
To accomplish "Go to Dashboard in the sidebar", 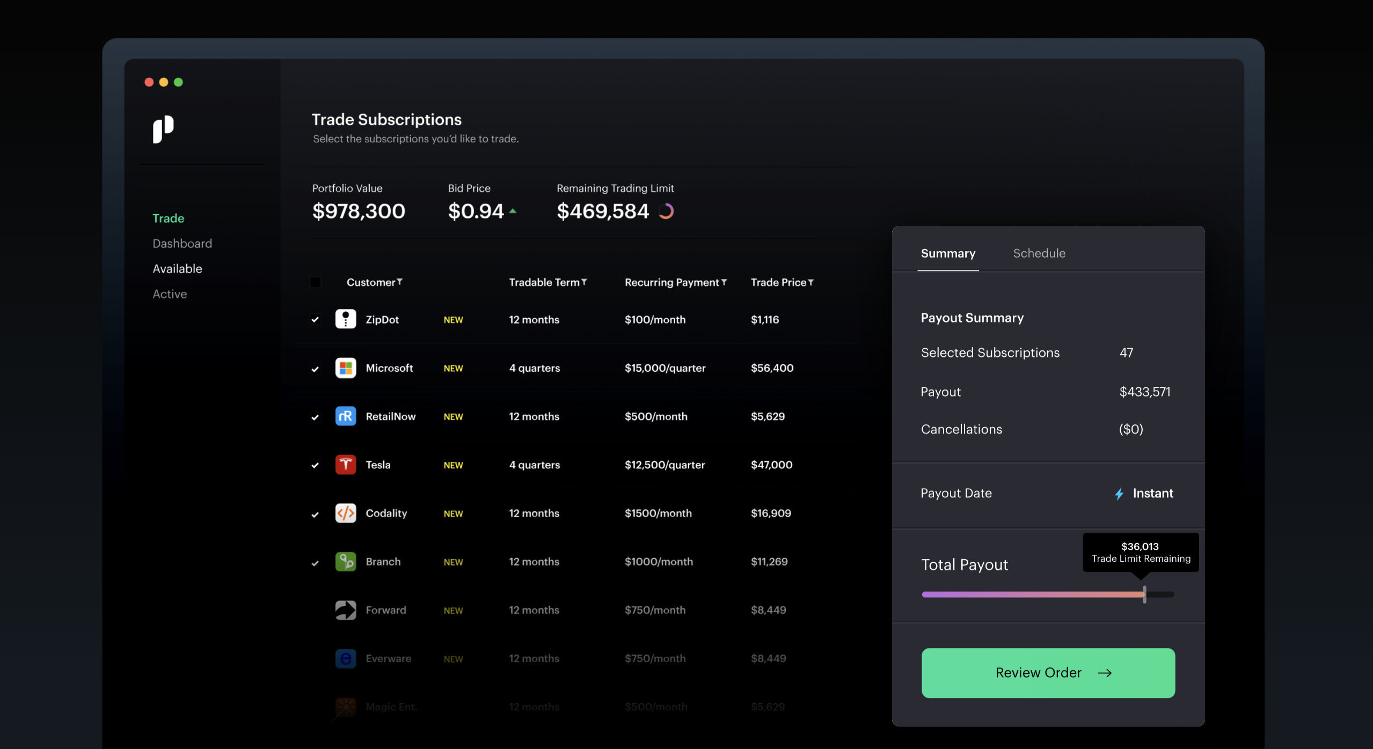I will 182,244.
